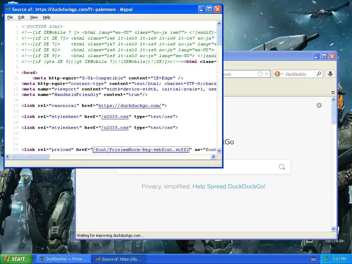
Task: Click the browser page vertical scrollbar thumb
Action: point(333,113)
